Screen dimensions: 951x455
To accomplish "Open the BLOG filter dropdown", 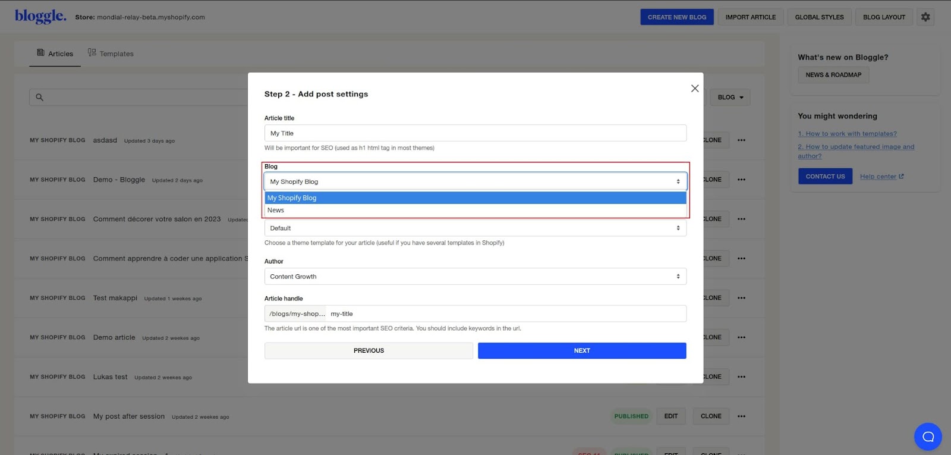I will click(730, 98).
